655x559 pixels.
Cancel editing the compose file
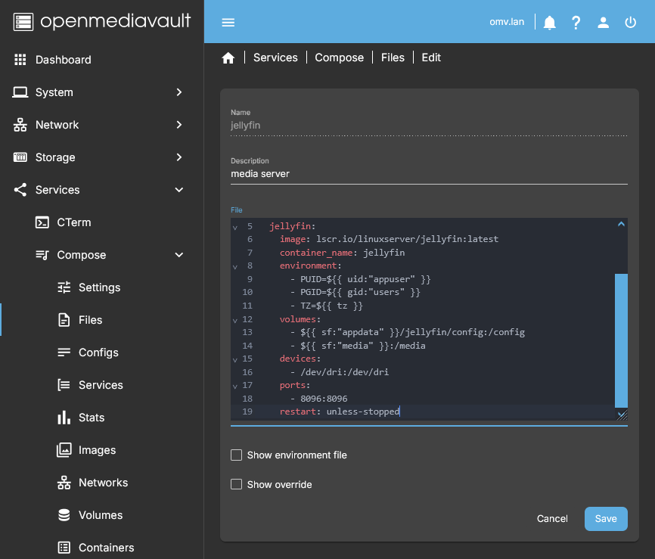pos(552,519)
